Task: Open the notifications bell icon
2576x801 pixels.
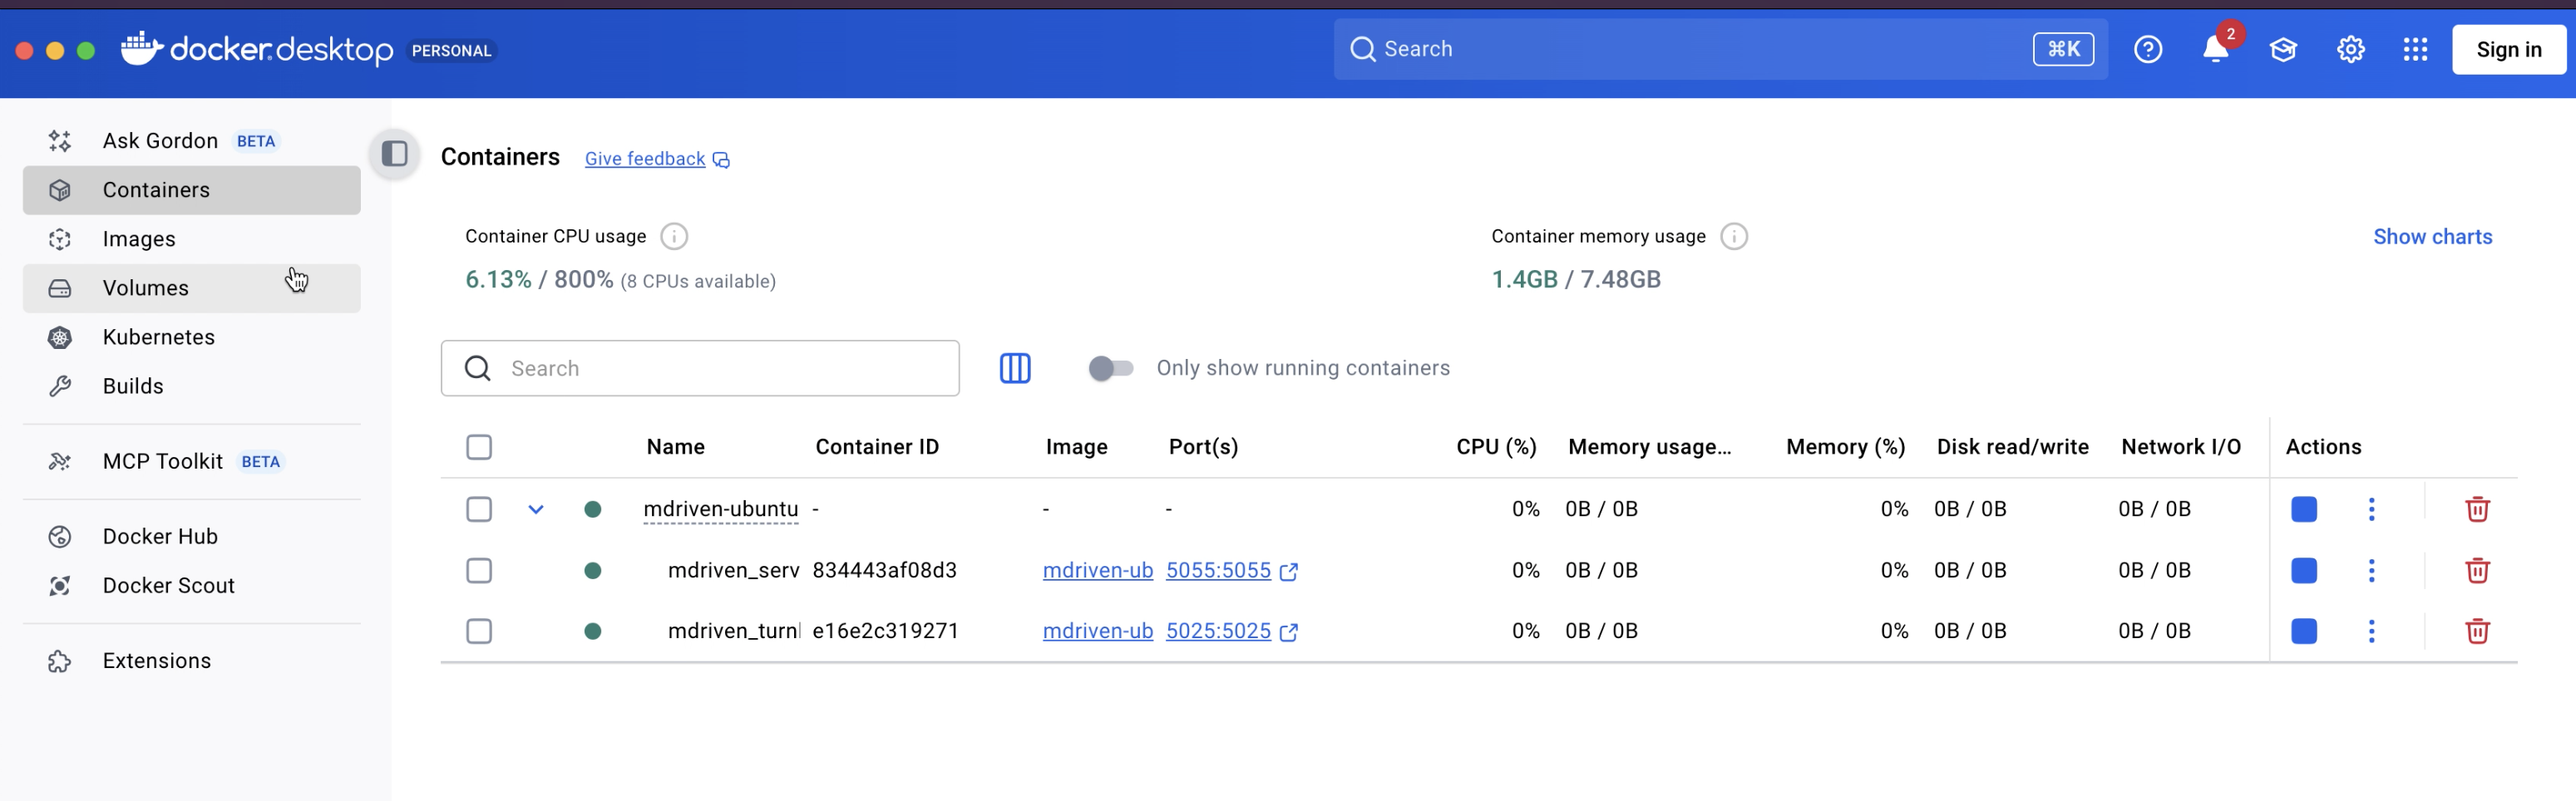Action: [2214, 50]
